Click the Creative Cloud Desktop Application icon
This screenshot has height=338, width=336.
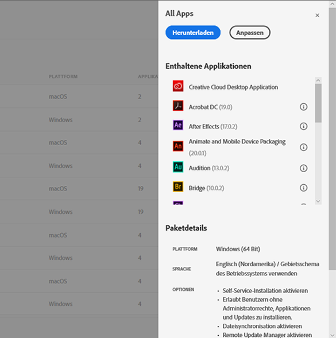tap(178, 86)
